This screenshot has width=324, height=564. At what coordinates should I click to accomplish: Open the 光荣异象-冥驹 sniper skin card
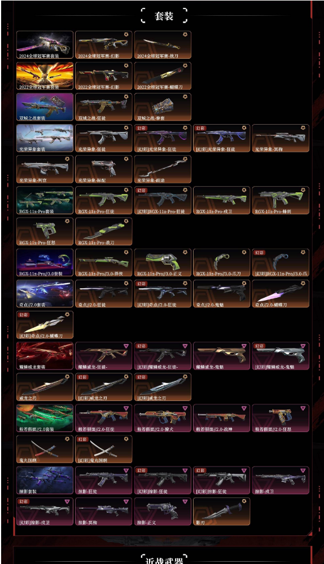(x=281, y=138)
